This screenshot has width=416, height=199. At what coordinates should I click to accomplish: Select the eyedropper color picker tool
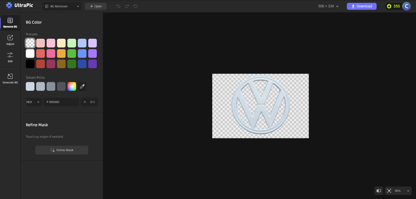[82, 86]
